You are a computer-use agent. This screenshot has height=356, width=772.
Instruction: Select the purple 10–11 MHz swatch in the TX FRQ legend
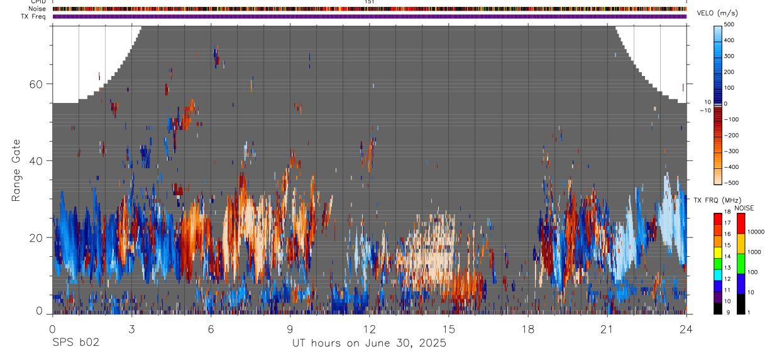[x=719, y=296]
